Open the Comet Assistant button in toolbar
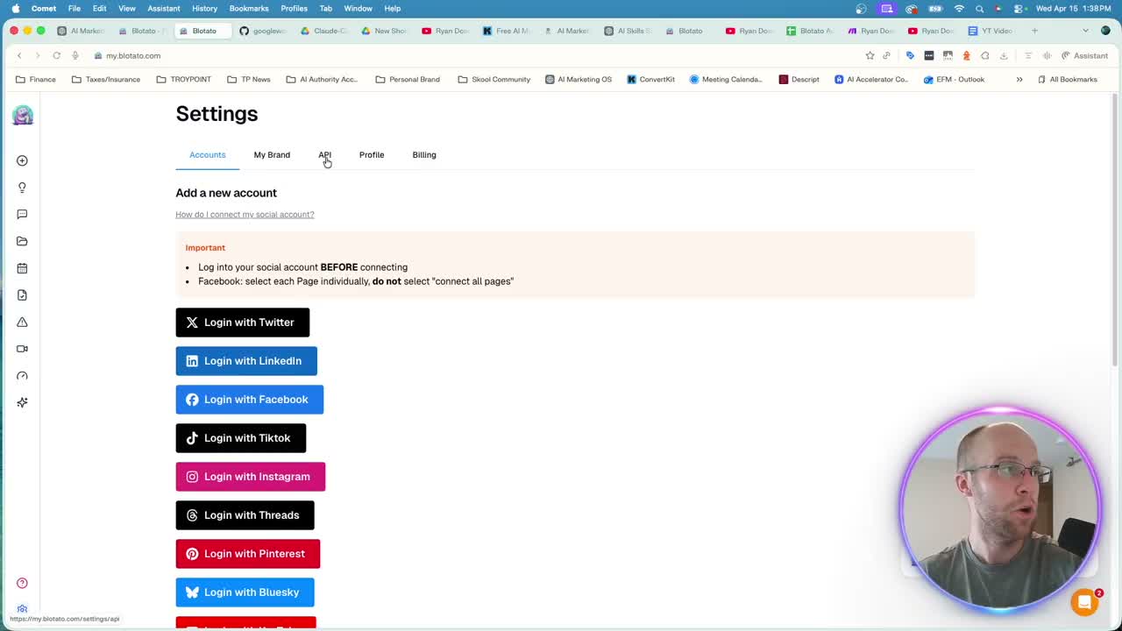 tap(1084, 55)
